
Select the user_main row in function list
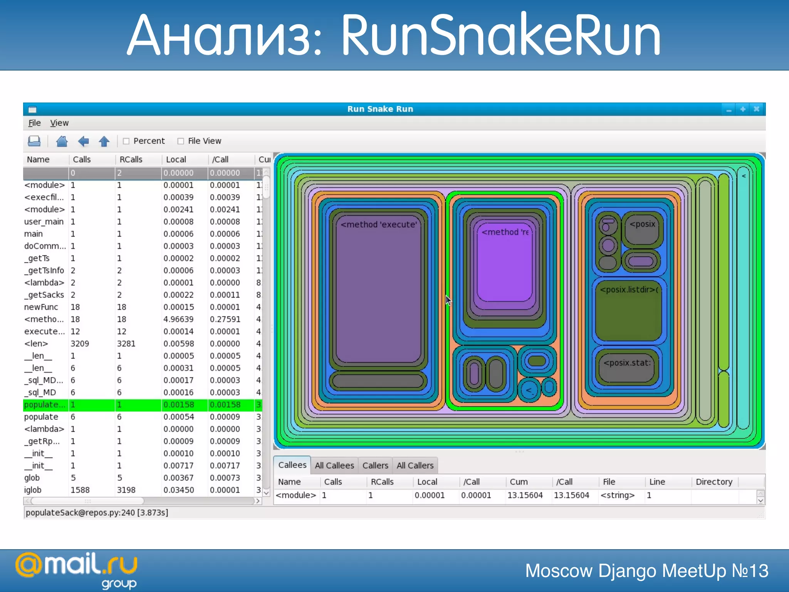[143, 222]
